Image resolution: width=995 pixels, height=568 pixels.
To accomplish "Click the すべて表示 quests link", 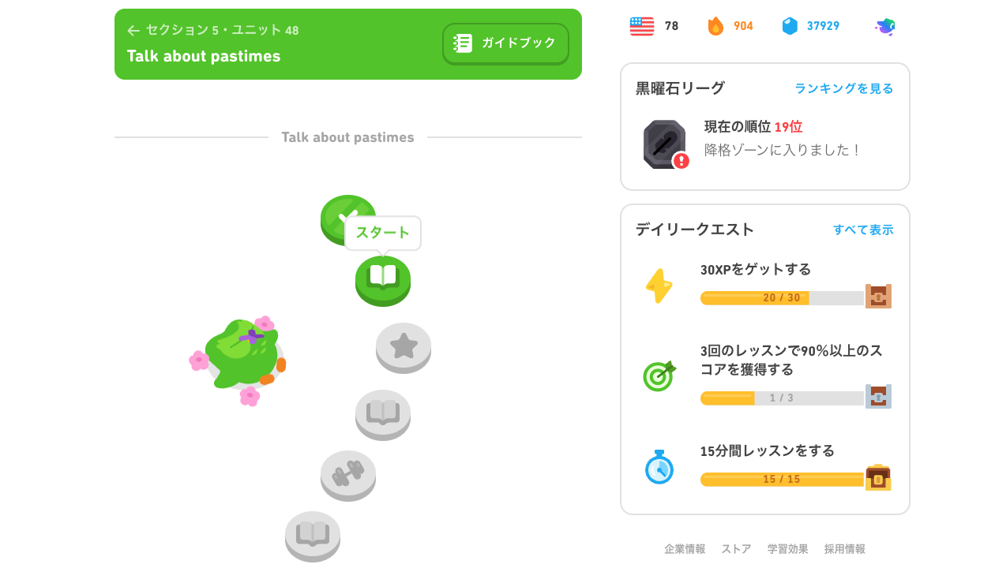I will coord(863,230).
